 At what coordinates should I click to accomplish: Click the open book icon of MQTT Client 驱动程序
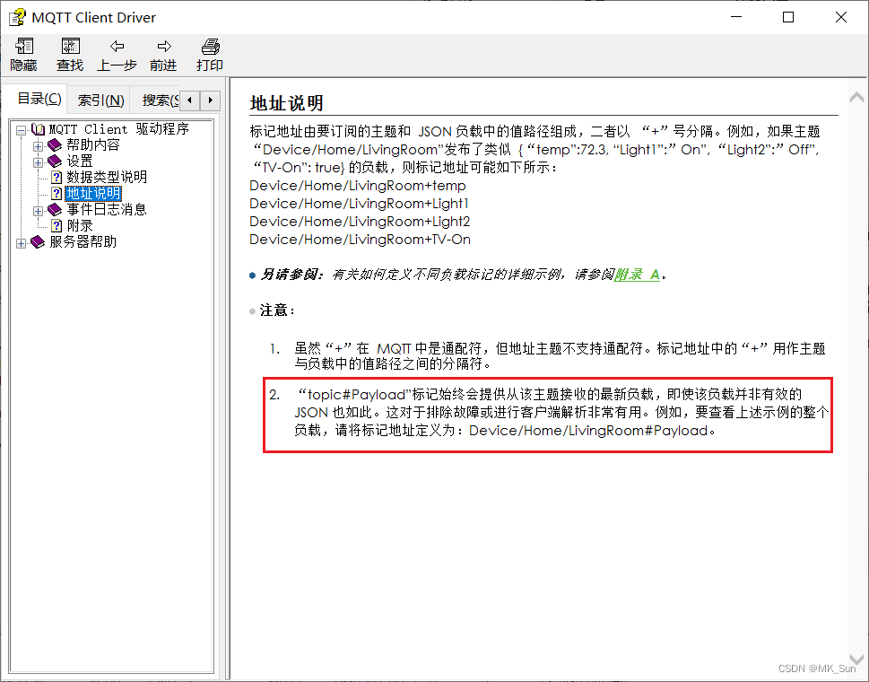(38, 129)
